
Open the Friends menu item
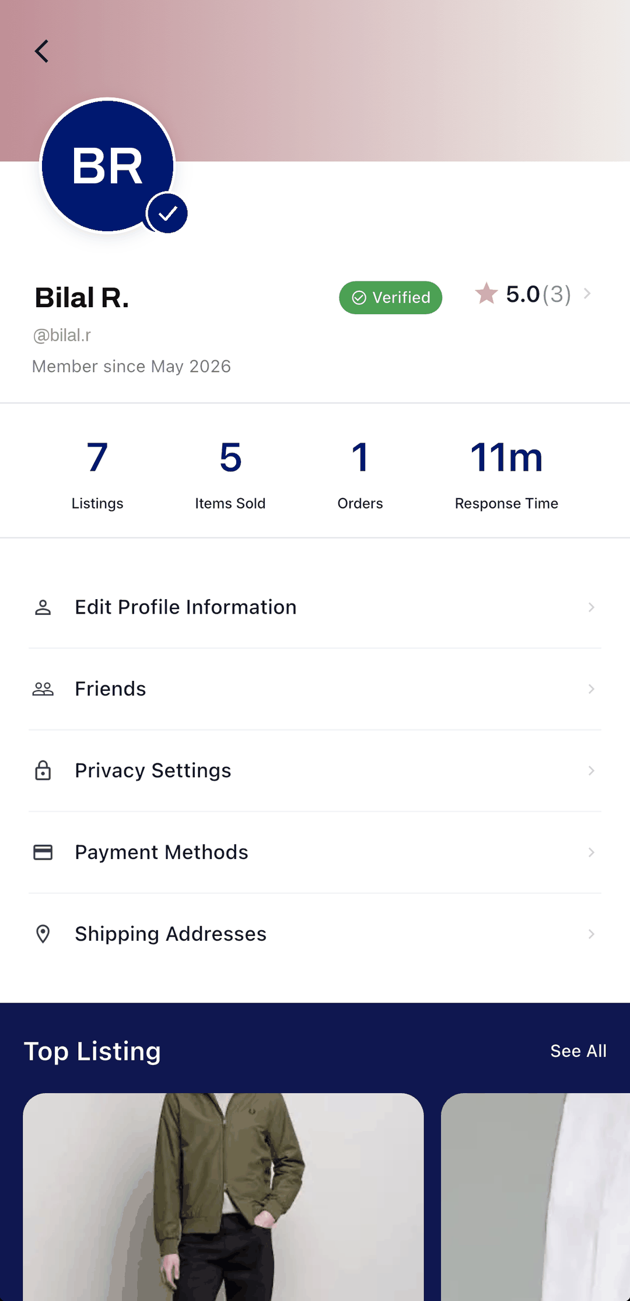pyautogui.click(x=315, y=689)
